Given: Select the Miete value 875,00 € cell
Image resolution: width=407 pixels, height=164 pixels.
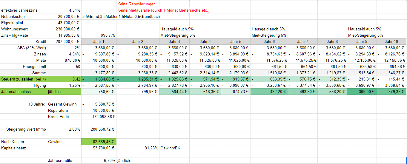Looking at the screenshot, I should 64,60.
